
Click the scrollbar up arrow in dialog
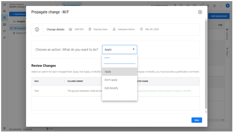click(206, 19)
